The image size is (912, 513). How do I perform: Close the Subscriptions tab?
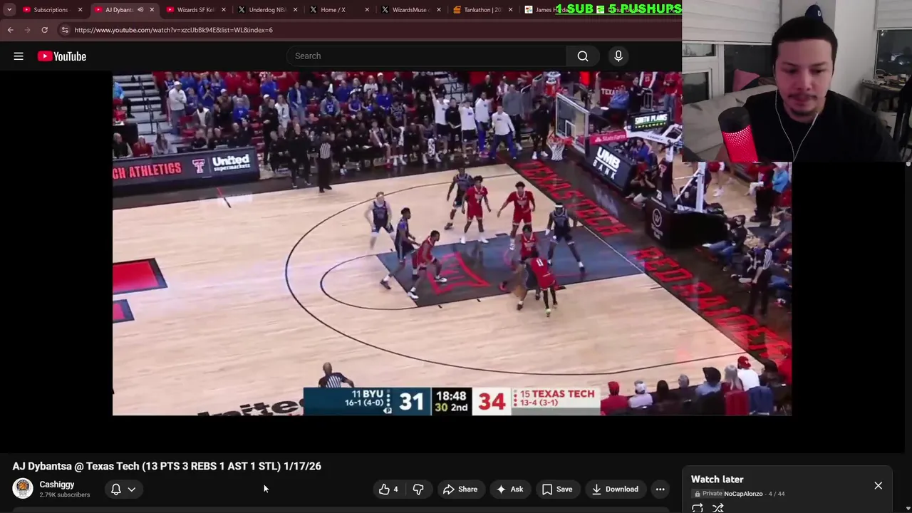80,10
